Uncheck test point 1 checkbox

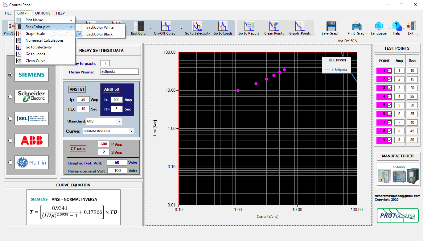pos(390,71)
